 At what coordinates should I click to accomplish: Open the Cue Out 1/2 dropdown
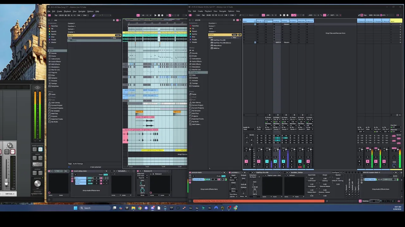click(396, 127)
